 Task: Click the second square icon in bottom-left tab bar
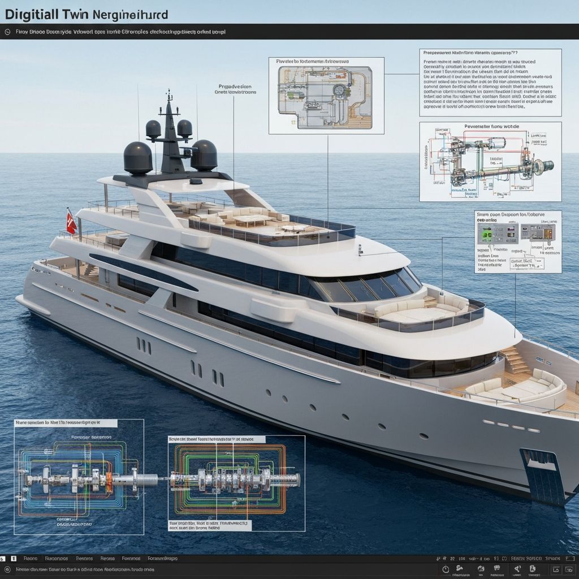pyautogui.click(x=14, y=558)
